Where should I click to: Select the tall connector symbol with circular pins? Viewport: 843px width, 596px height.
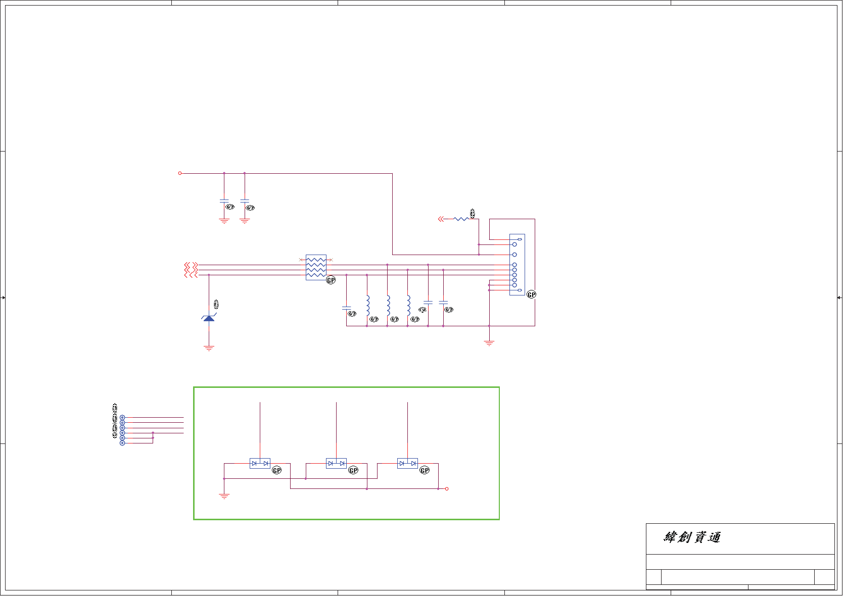(x=517, y=265)
